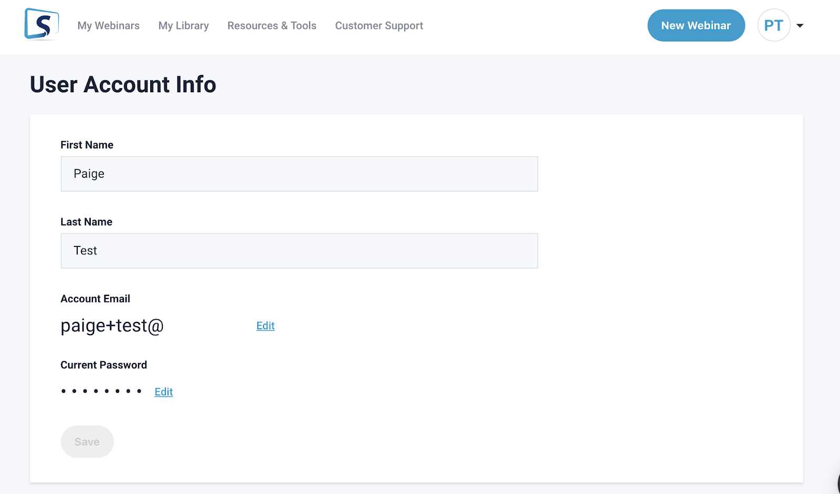The height and width of the screenshot is (494, 840).
Task: Click the masked password dots
Action: [x=101, y=391]
